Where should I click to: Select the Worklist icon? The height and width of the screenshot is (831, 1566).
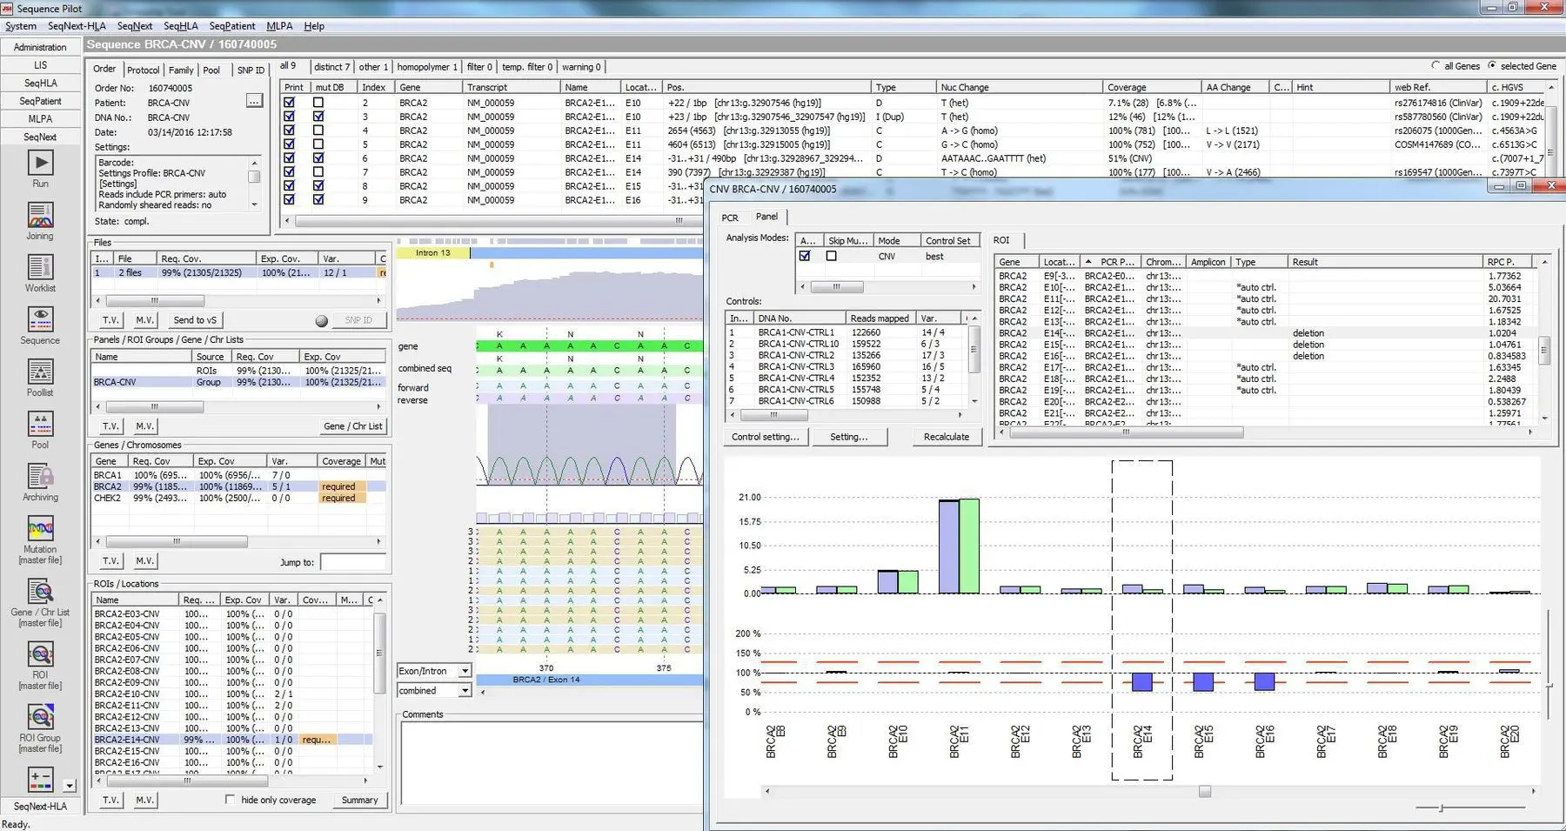coord(40,268)
